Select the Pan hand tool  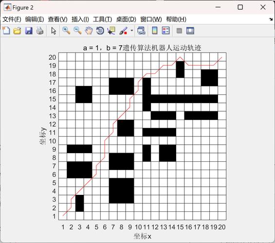(x=89, y=31)
